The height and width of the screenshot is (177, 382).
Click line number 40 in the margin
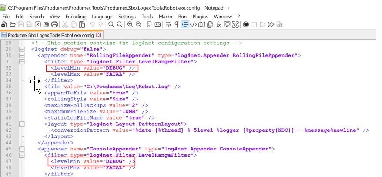(8, 117)
